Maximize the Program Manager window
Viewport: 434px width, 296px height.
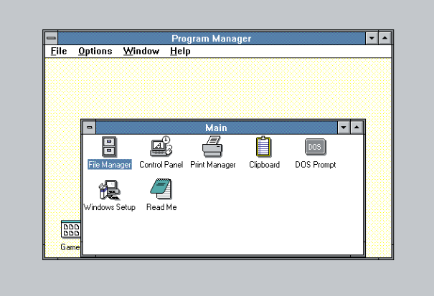click(x=385, y=38)
